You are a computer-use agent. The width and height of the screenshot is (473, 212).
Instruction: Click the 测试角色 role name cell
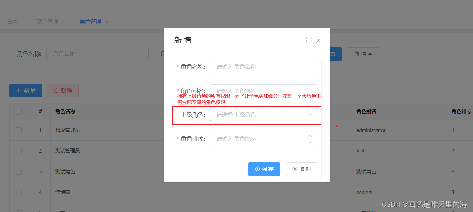(65, 172)
